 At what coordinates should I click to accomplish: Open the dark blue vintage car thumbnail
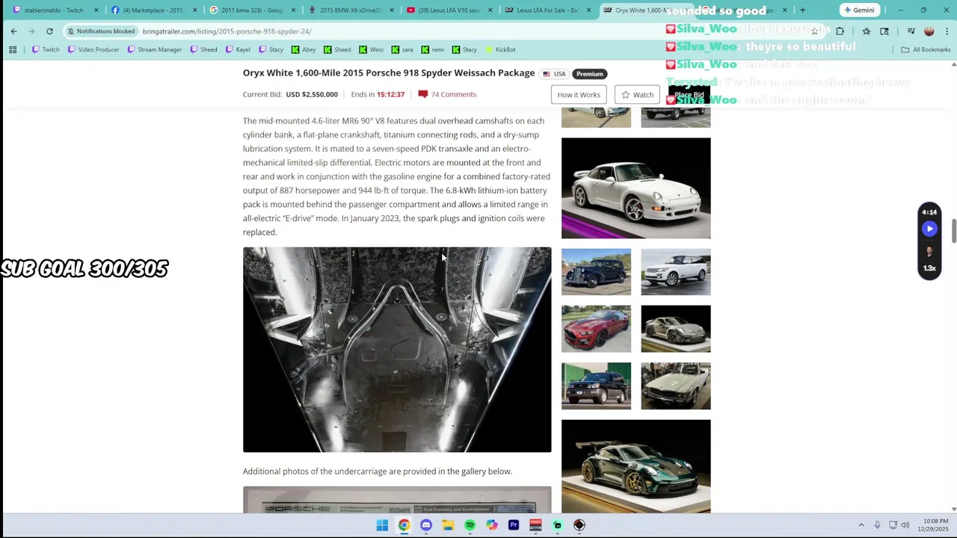[x=596, y=272]
